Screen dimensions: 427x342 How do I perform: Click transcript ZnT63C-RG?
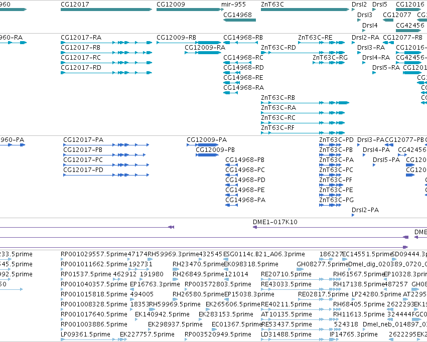[329, 63]
